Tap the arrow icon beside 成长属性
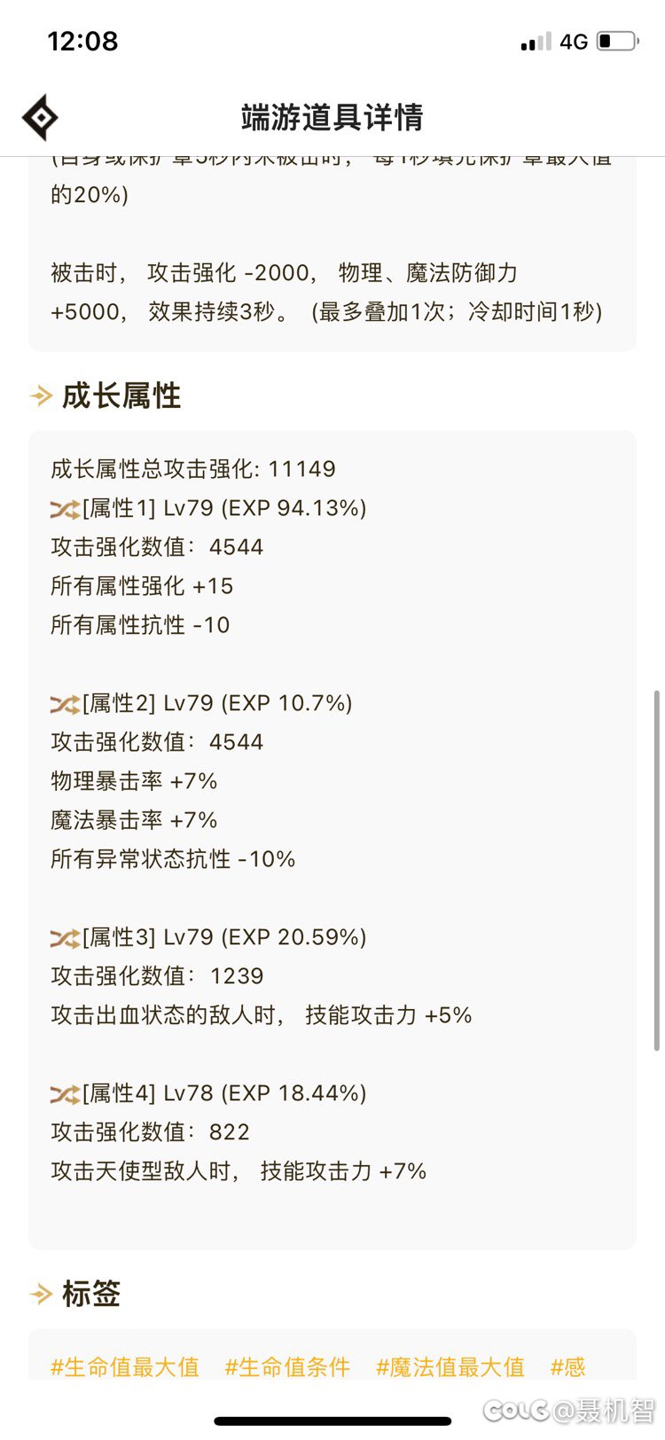665x1440 pixels. pyautogui.click(x=41, y=395)
